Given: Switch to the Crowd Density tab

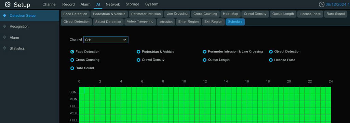Looking at the screenshot, I should [x=255, y=14].
